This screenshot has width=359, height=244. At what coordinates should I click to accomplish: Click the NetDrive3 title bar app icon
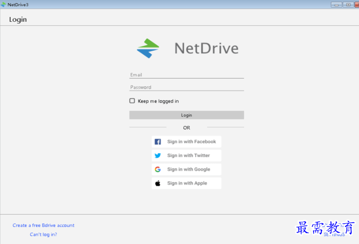[x=4, y=5]
